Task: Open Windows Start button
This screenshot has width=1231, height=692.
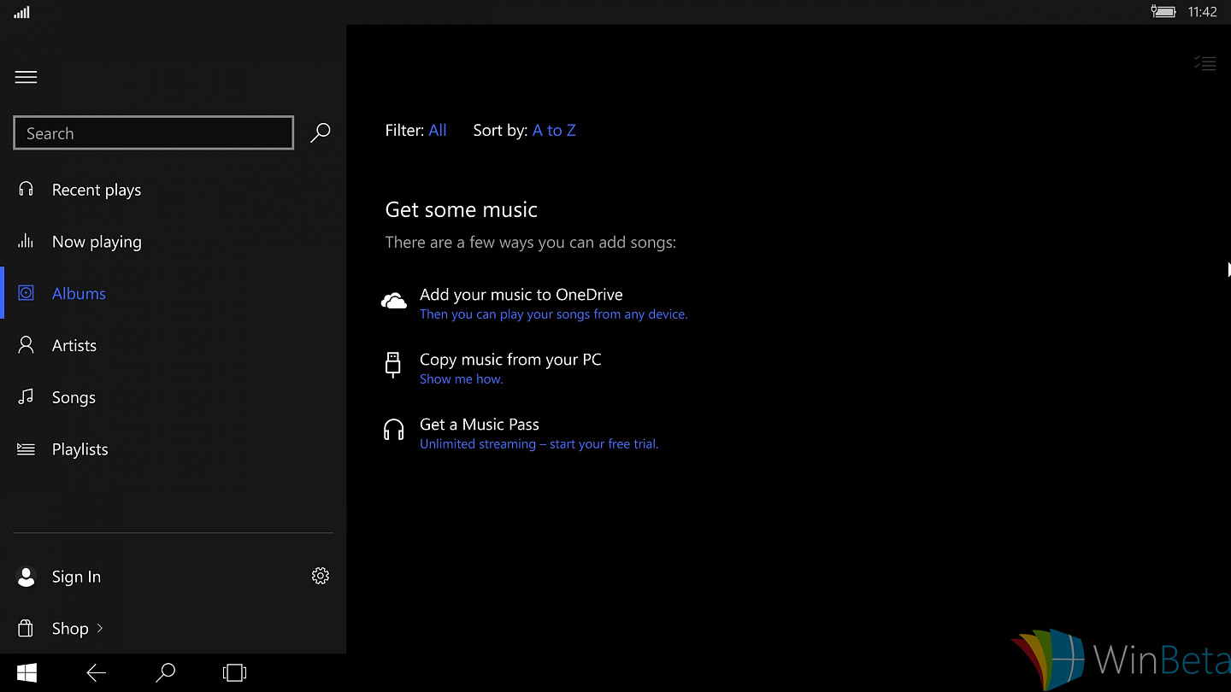Action: 27,673
